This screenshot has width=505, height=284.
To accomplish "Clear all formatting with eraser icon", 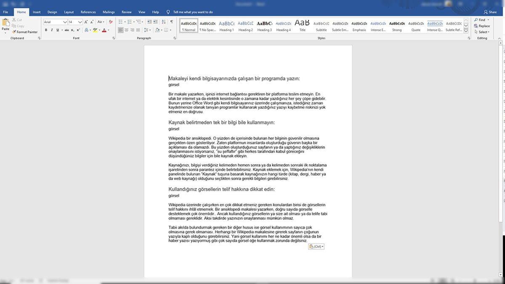I will click(x=111, y=22).
